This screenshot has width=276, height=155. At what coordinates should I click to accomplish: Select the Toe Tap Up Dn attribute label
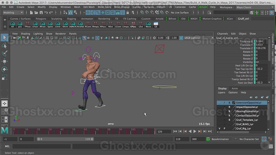pyautogui.click(x=244, y=69)
